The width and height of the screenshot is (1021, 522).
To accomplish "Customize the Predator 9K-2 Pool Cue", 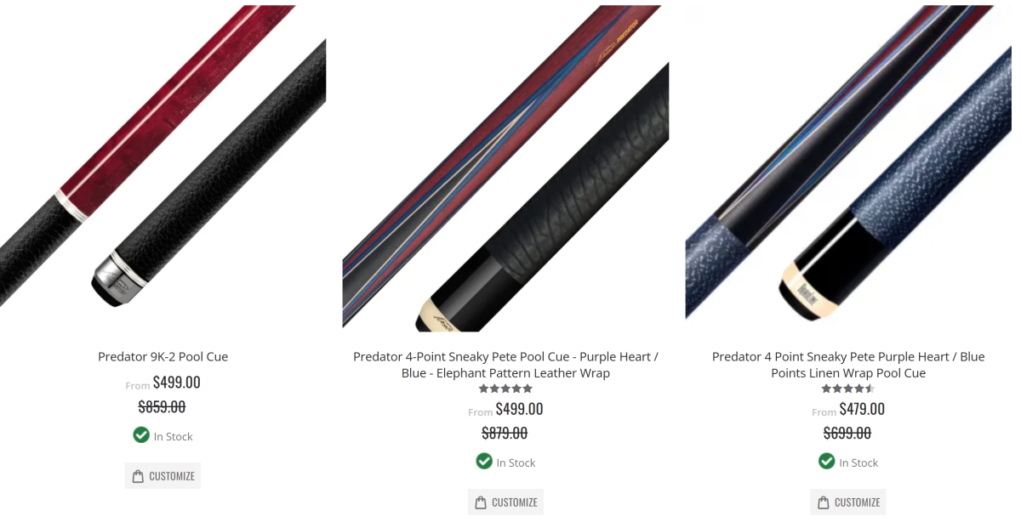I will (x=163, y=476).
